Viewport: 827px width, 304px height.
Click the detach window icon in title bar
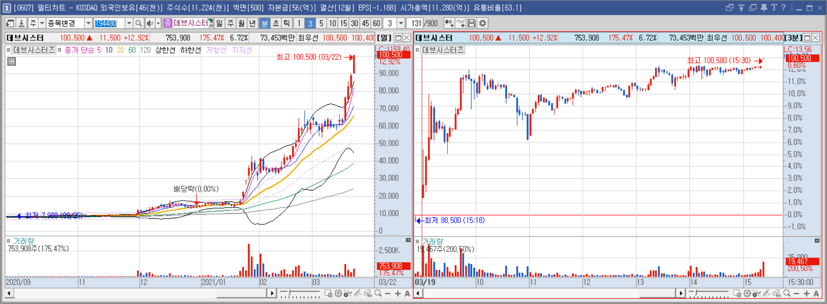pyautogui.click(x=729, y=8)
